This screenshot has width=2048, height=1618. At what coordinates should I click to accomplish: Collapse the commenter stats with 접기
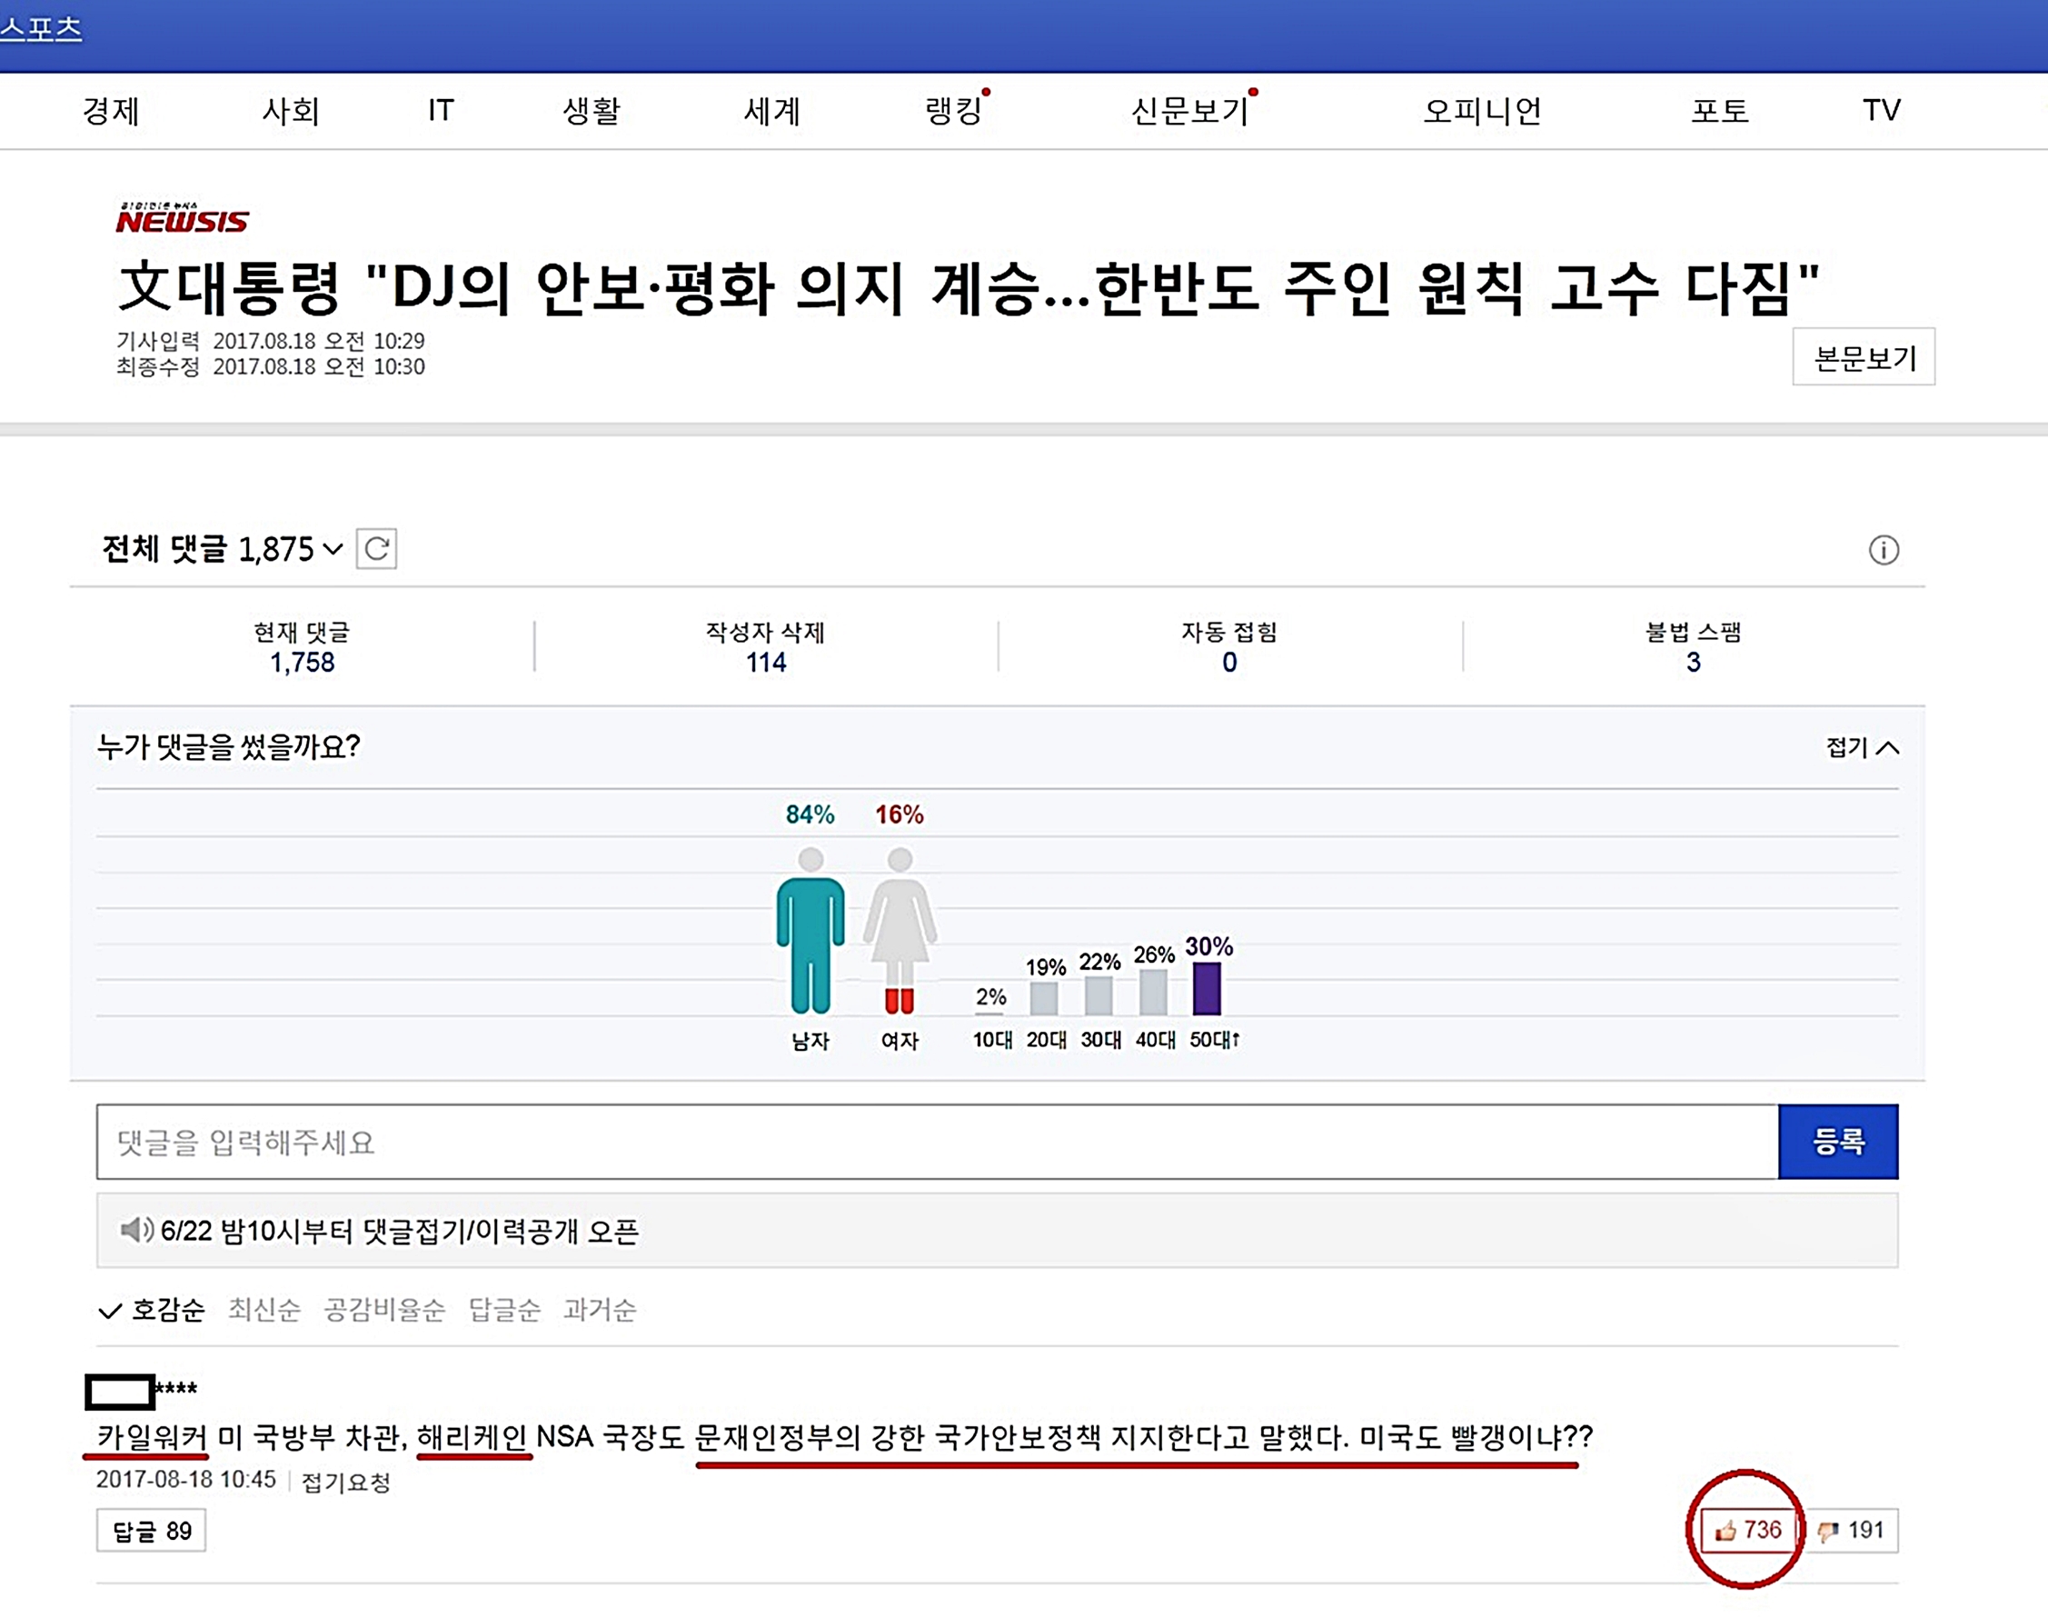pos(1861,747)
